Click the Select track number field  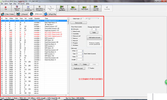click(x=82, y=19)
